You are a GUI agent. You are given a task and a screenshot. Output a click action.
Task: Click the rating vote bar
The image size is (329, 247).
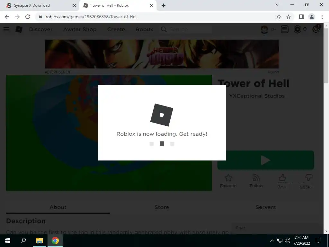click(291, 183)
